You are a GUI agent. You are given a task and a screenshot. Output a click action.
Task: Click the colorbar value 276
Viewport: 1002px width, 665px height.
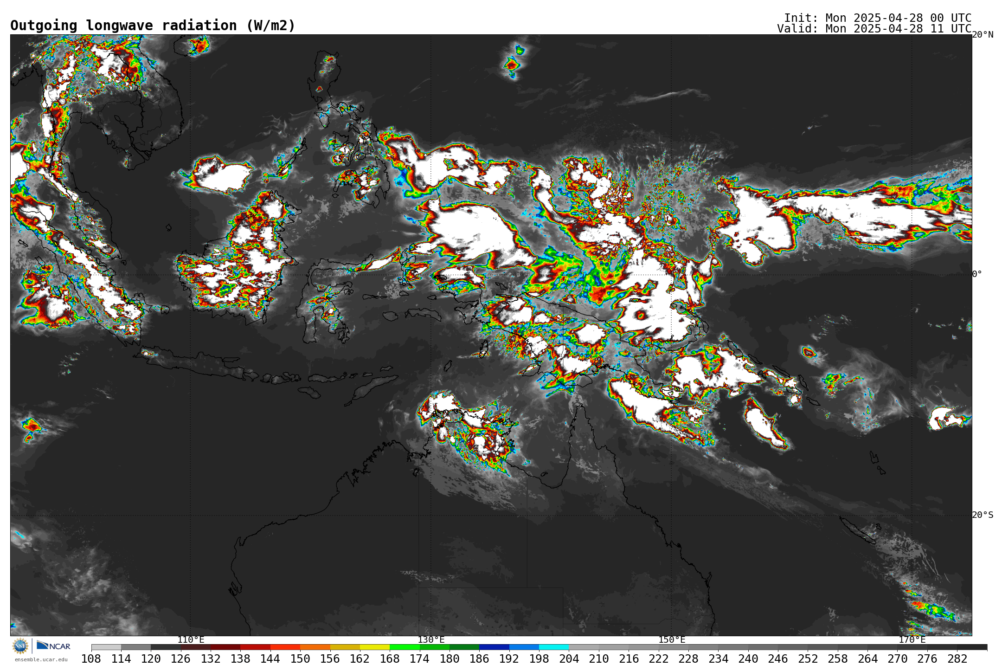pyautogui.click(x=927, y=659)
